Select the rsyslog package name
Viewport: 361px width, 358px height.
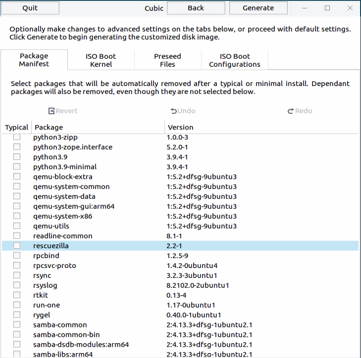point(45,285)
